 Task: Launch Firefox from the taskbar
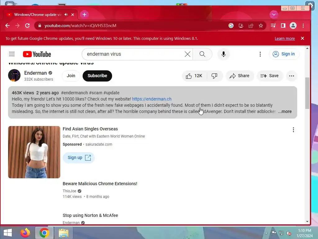25,233
